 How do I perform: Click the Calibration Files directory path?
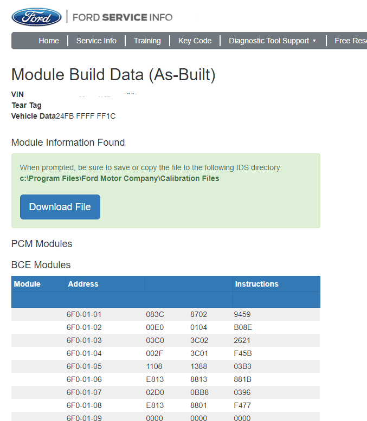[119, 179]
